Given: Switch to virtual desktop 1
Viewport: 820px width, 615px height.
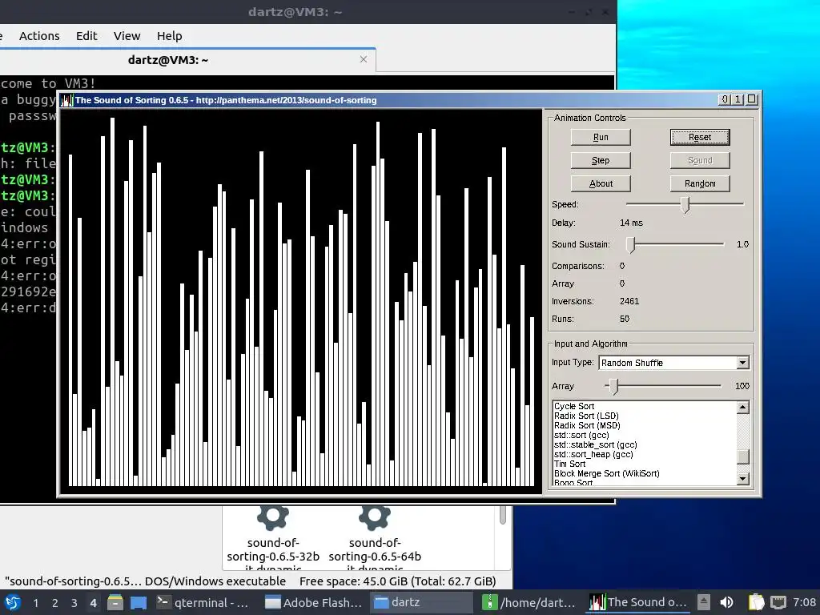Looking at the screenshot, I should tap(35, 603).
